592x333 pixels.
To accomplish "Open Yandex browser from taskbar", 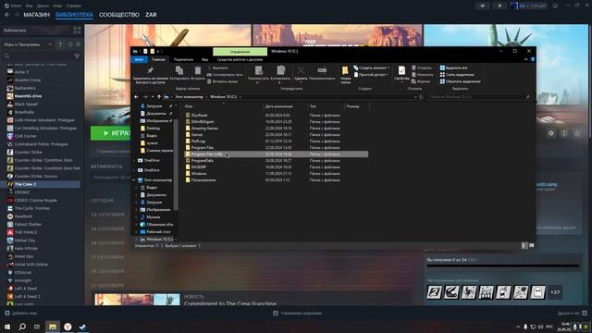I will pyautogui.click(x=68, y=327).
